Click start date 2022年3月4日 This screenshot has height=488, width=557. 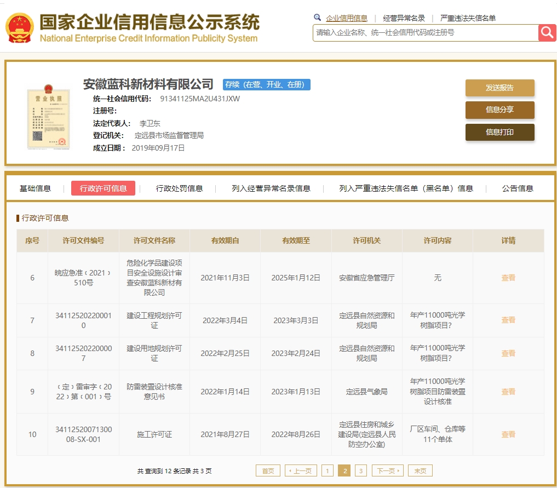[x=225, y=320]
